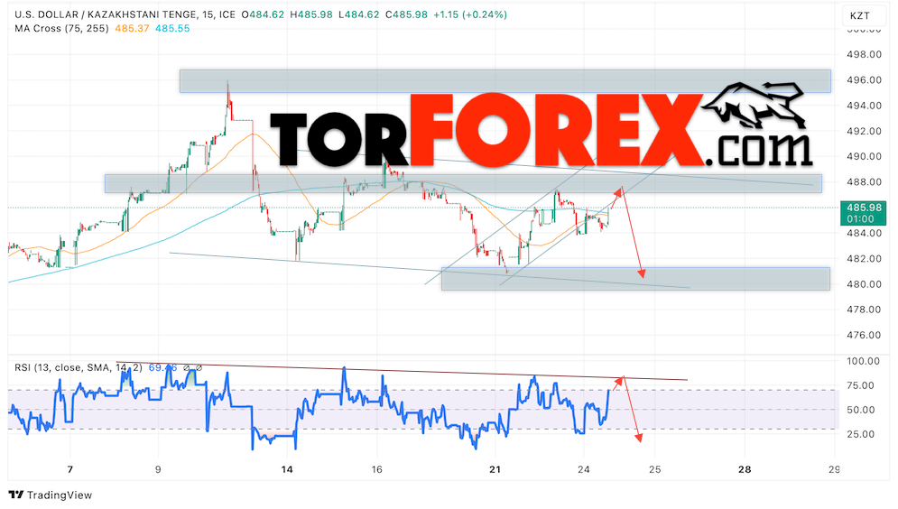The width and height of the screenshot is (898, 509).
Task: Click the RSI 25.00 scale label
Action: [861, 435]
